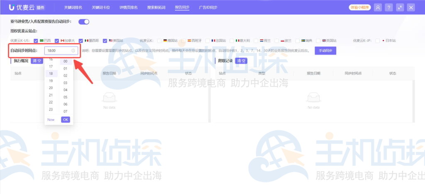Click 站点 header in 爬取记录 table
Viewport: 425px width, 194px height.
(x=222, y=73)
